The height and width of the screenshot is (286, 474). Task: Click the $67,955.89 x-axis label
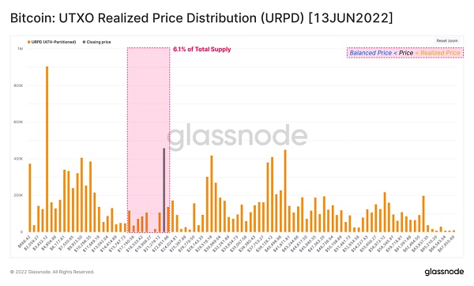[446, 243]
